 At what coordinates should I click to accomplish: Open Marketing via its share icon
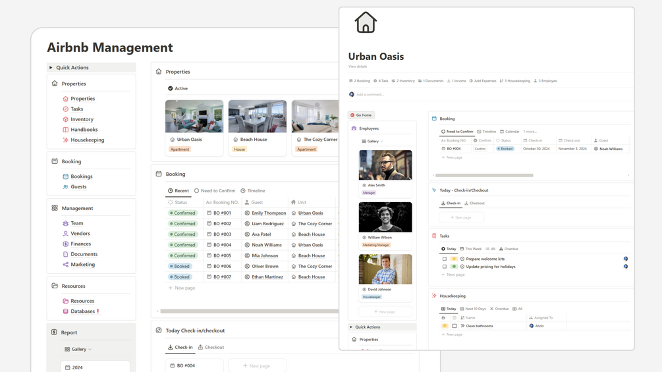65,265
